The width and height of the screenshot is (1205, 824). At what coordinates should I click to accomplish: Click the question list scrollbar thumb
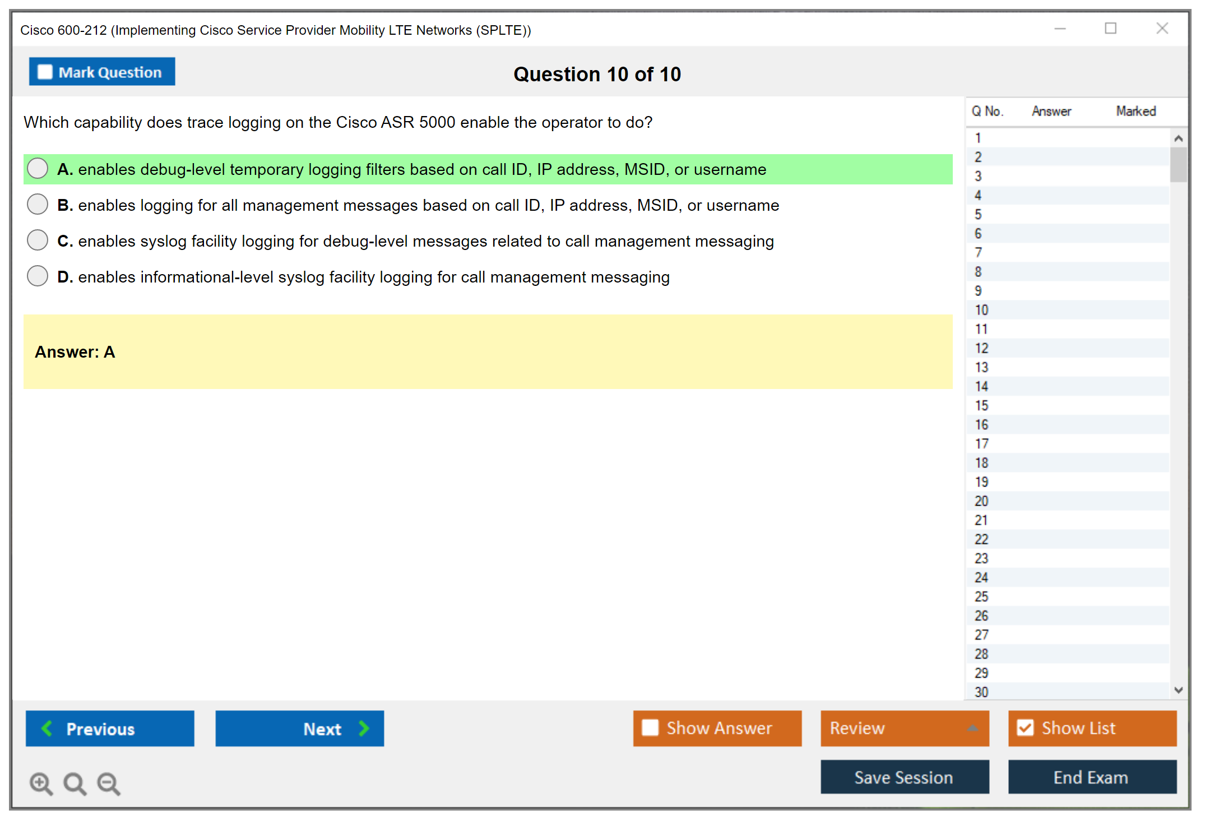[x=1178, y=164]
